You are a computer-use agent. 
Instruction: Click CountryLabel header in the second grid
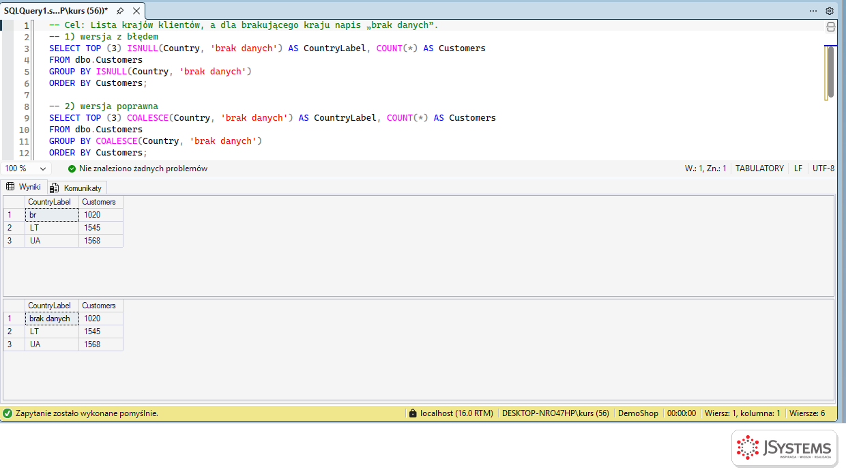(52, 306)
